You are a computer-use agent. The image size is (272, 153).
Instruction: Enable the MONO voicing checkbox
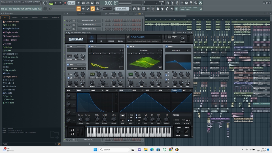[x=174, y=120]
